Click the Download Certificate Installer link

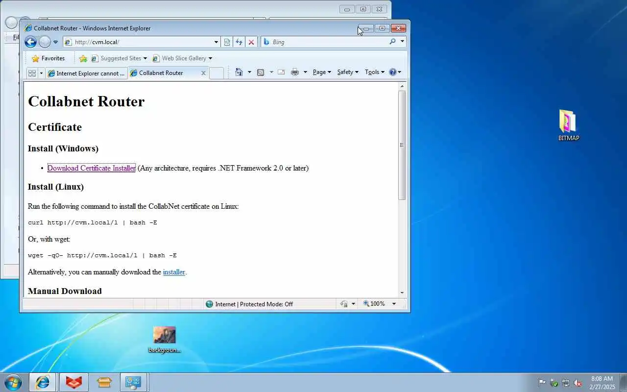coord(92,168)
